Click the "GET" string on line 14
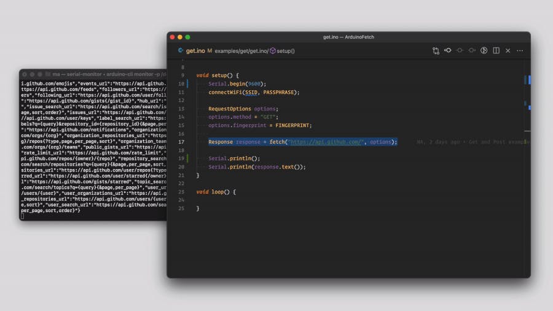 tap(268, 117)
